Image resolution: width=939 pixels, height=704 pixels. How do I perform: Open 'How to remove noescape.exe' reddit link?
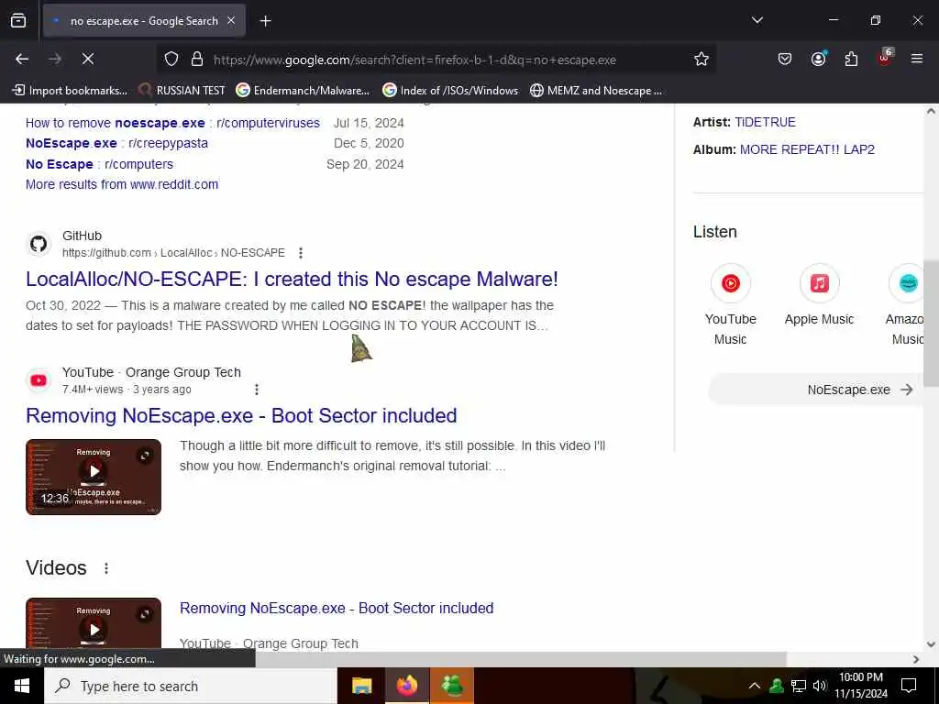(172, 123)
